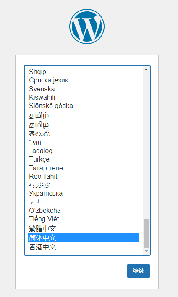
Task: Select Oʻzbekcha language option
Action: 84,210
